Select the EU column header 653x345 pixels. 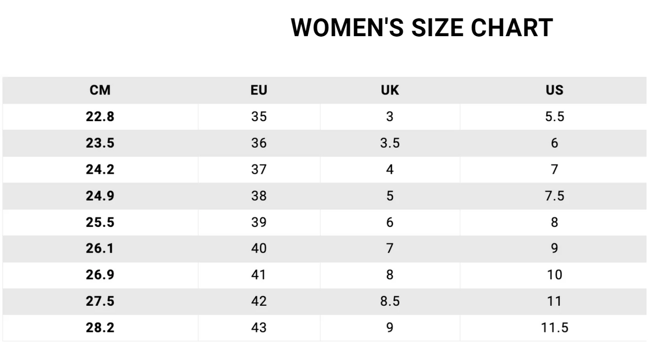(x=259, y=90)
